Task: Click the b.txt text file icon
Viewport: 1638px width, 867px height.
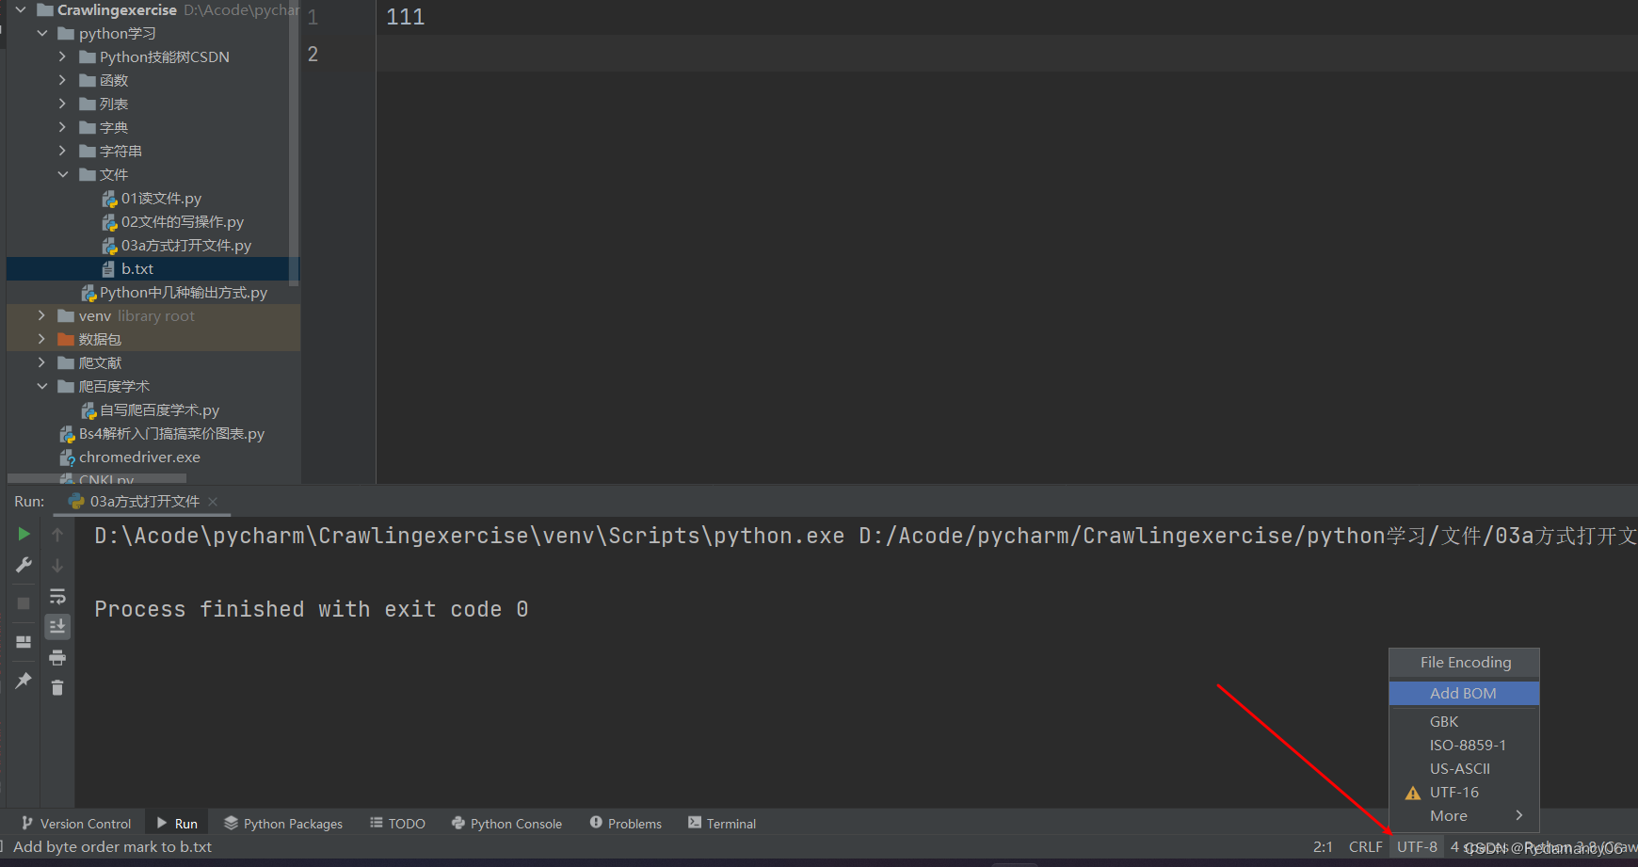Action: coord(108,269)
